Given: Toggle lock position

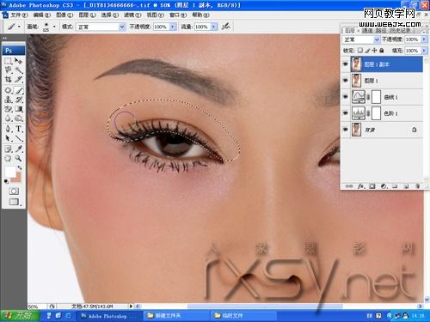Looking at the screenshot, I should [x=374, y=51].
